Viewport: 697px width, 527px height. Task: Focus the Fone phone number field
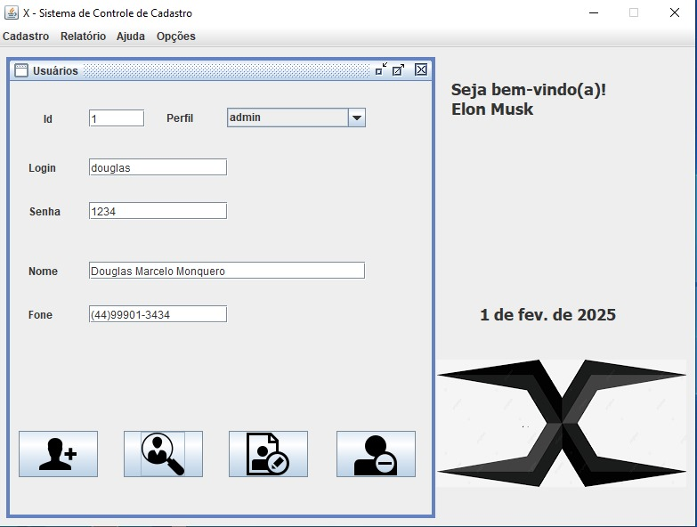pos(158,314)
